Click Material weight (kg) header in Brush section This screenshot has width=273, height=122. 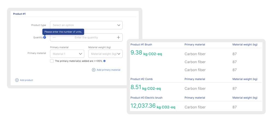pyautogui.click(x=245, y=44)
